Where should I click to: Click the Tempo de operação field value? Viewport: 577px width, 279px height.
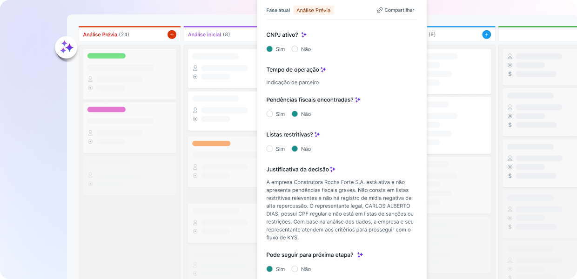pyautogui.click(x=292, y=83)
